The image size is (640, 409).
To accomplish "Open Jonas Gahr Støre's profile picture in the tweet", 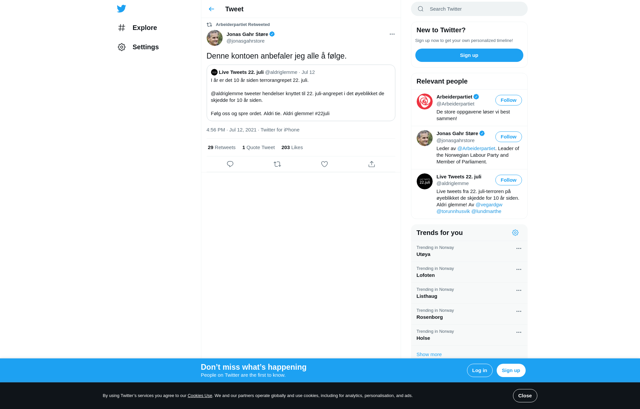I will 214,38.
